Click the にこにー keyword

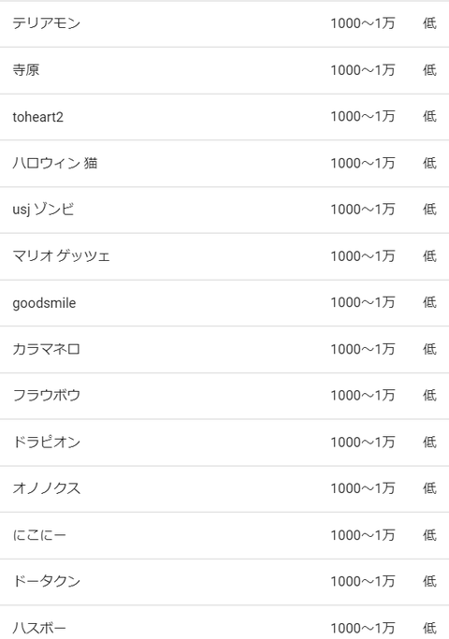(x=39, y=535)
